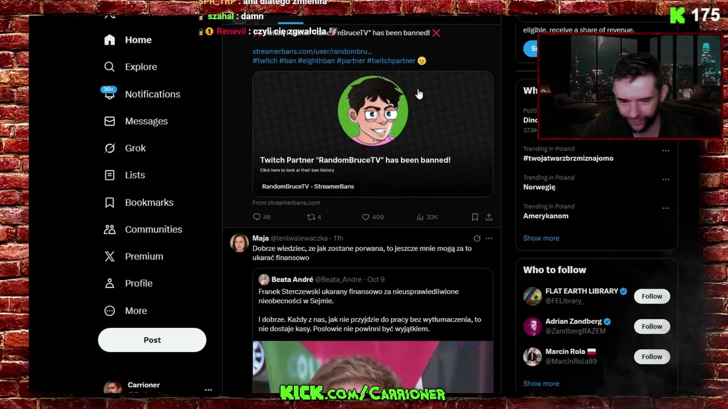Click the #twitchpartner hashtag

click(x=391, y=61)
